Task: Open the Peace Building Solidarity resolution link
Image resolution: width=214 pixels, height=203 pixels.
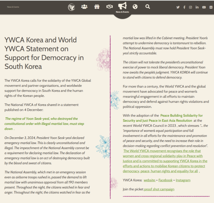Action: coord(181,116)
